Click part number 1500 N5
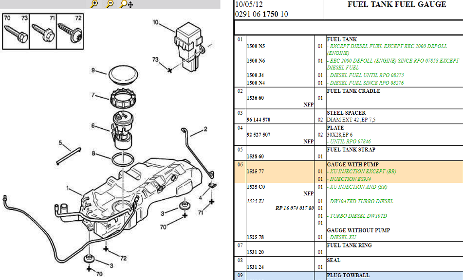This screenshot has height=280, width=463. (x=256, y=46)
